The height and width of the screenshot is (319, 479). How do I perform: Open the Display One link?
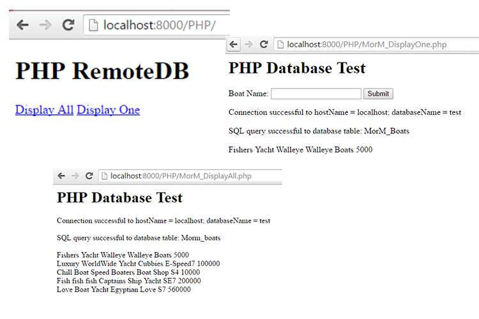click(x=109, y=110)
